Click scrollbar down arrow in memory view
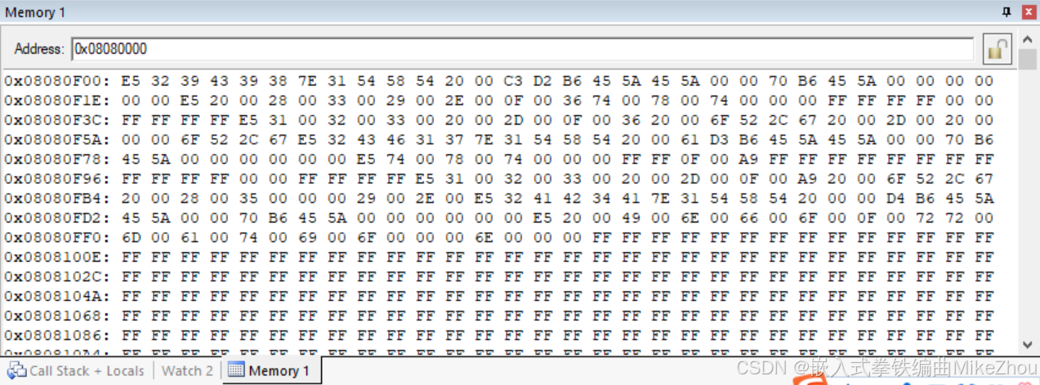Image resolution: width=1040 pixels, height=385 pixels. (1028, 345)
